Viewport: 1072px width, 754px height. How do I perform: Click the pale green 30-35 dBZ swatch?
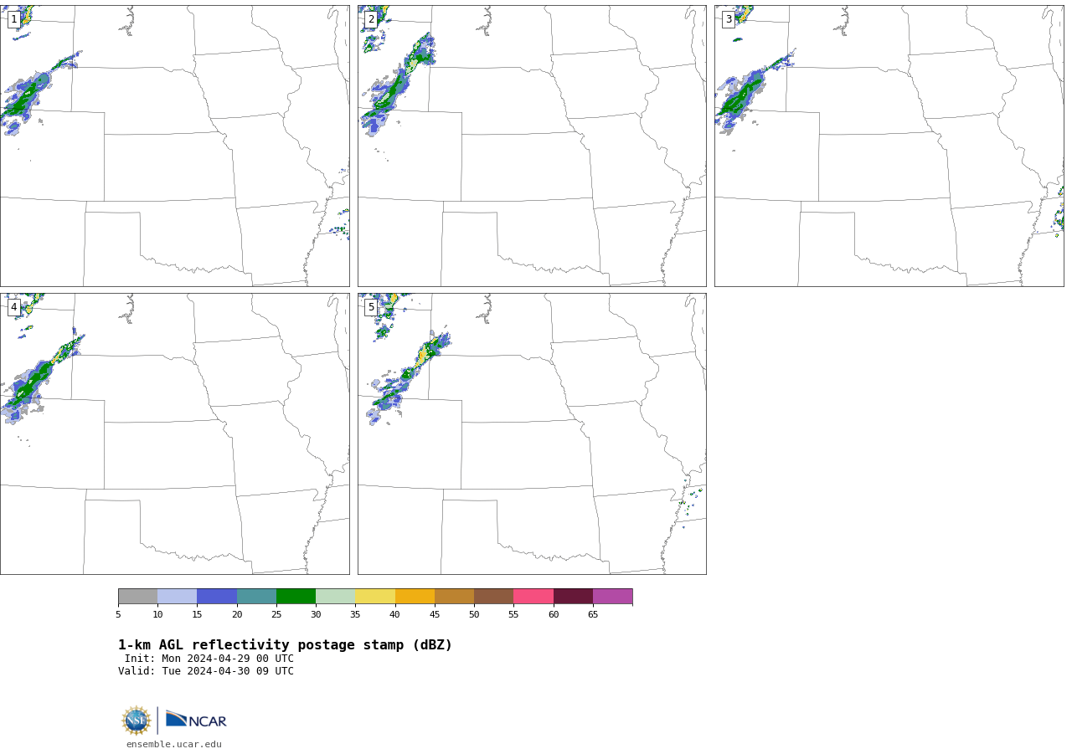tap(335, 597)
